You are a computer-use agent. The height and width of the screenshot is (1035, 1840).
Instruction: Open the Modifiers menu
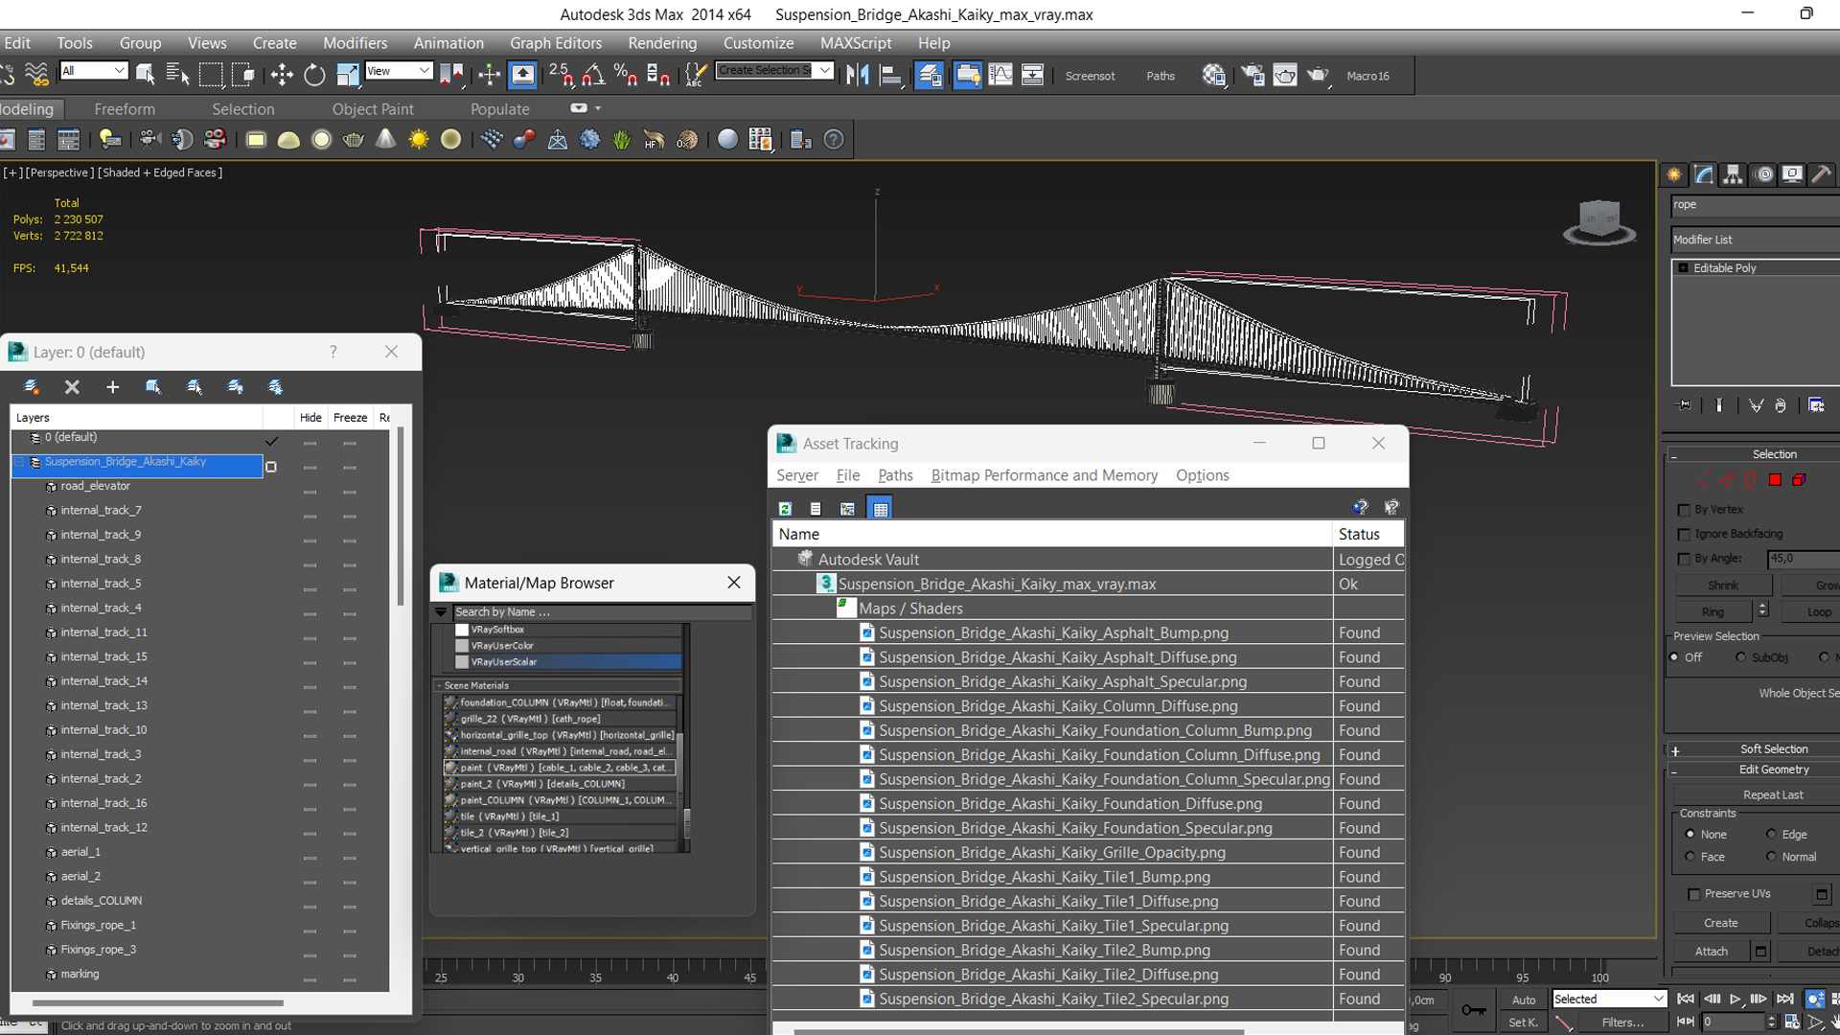[x=355, y=43]
